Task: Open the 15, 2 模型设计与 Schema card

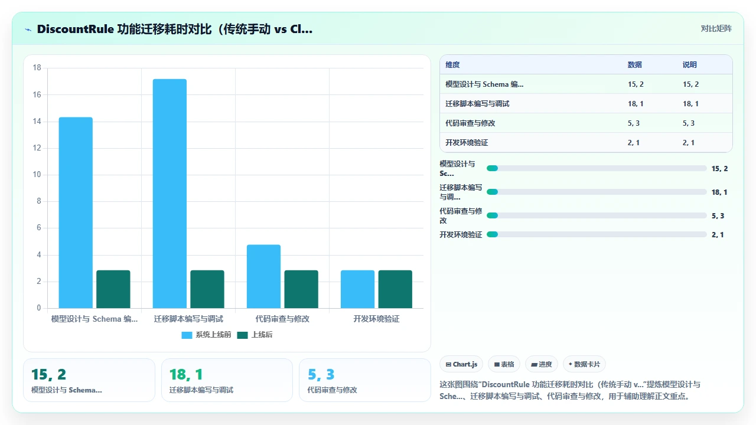Action: (89, 380)
